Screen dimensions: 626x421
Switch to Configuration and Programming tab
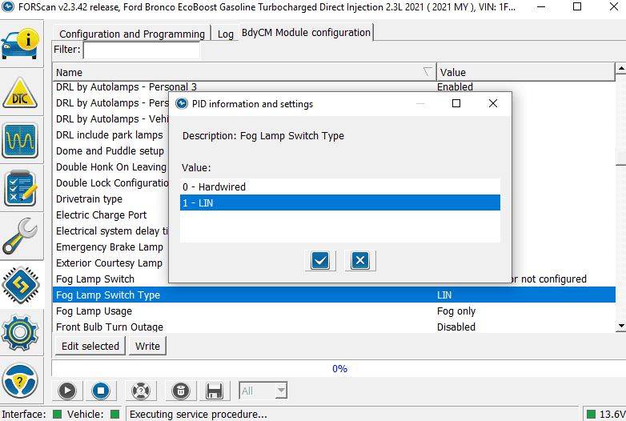pyautogui.click(x=132, y=34)
